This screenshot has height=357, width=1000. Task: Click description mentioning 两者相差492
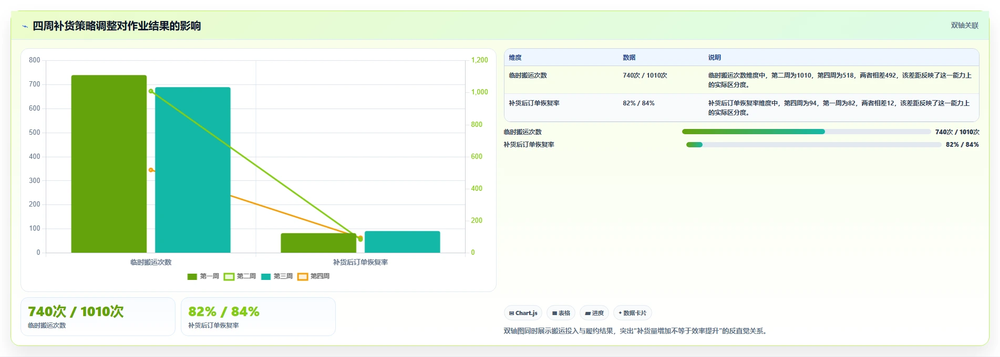click(840, 80)
